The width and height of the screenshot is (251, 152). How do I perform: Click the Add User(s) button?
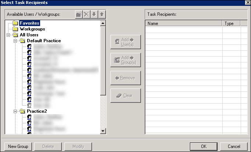[x=125, y=42]
